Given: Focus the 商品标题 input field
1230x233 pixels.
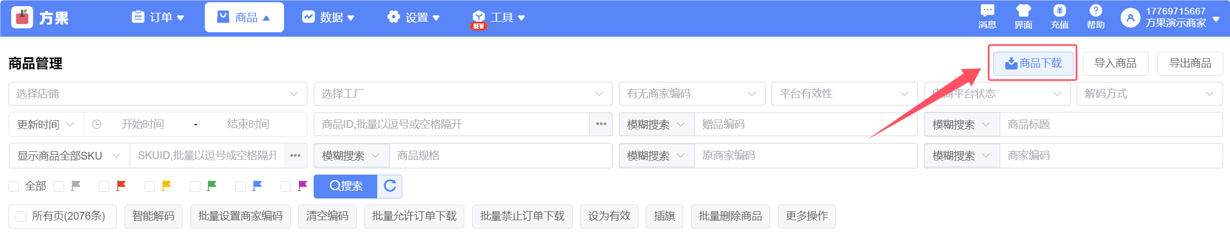Looking at the screenshot, I should click(x=1110, y=125).
